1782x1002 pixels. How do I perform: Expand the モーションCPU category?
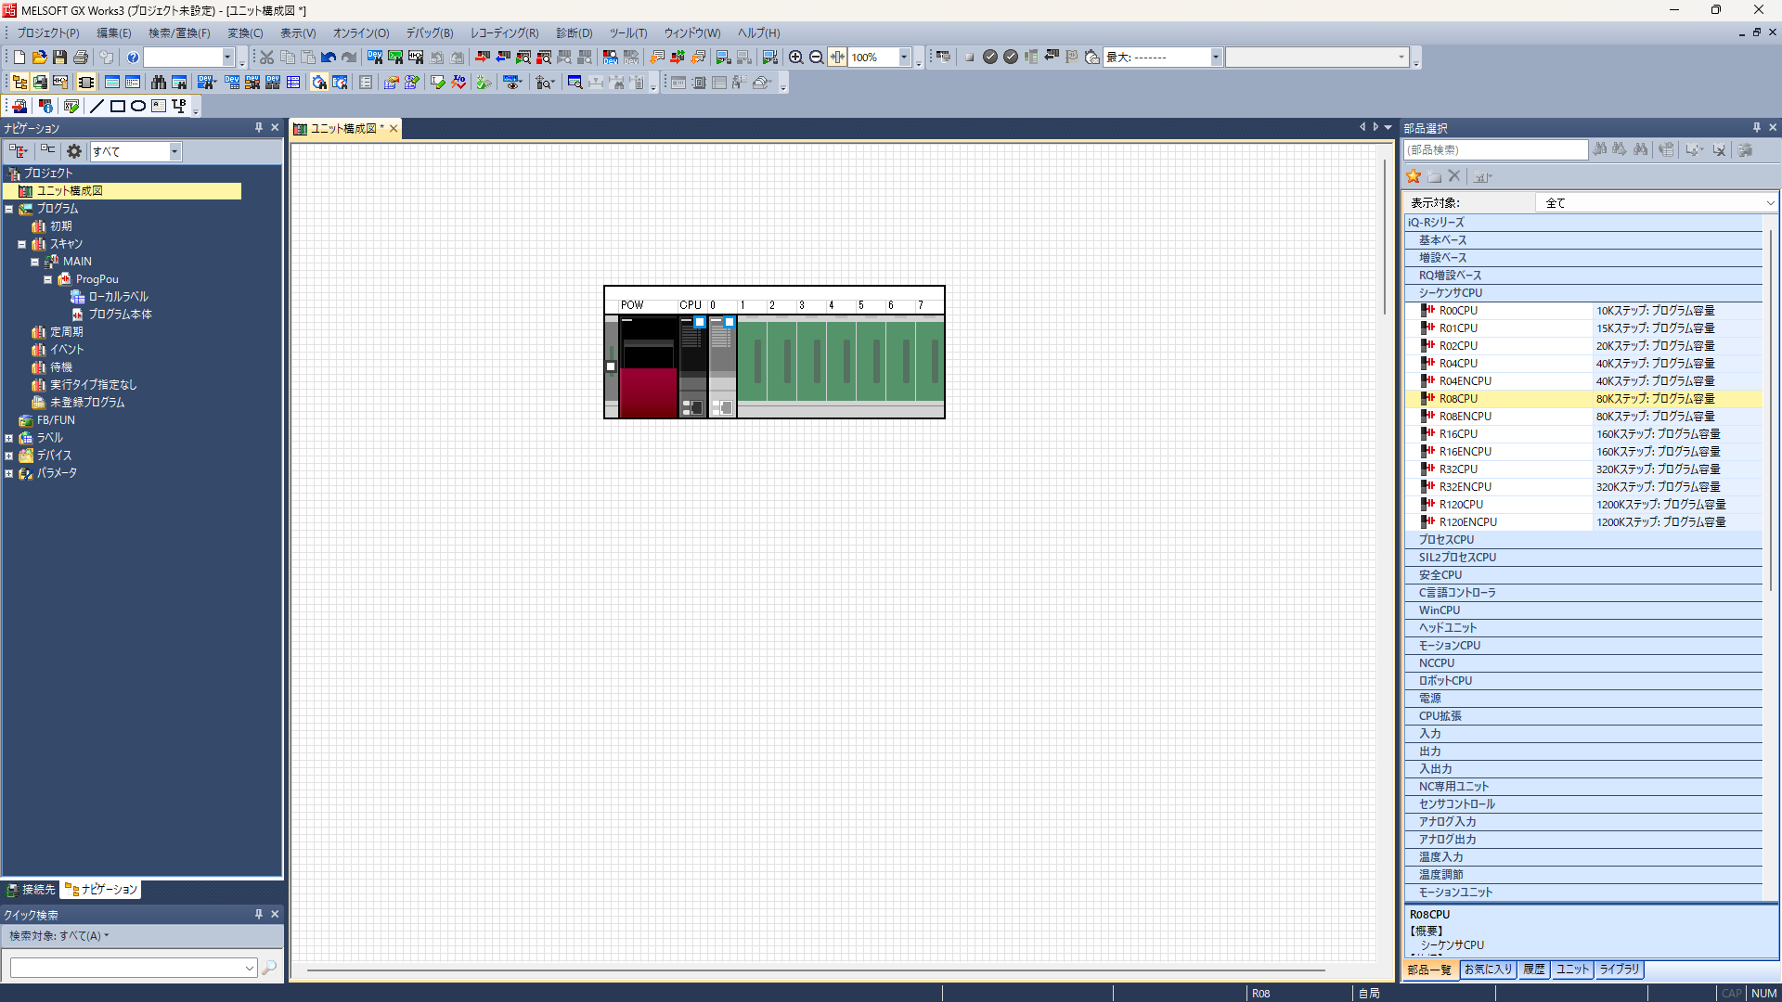[1583, 646]
